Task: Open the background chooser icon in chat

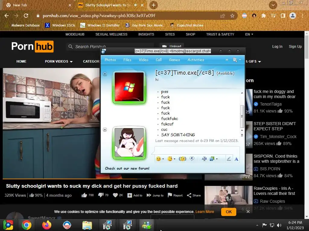Action: 212,159
